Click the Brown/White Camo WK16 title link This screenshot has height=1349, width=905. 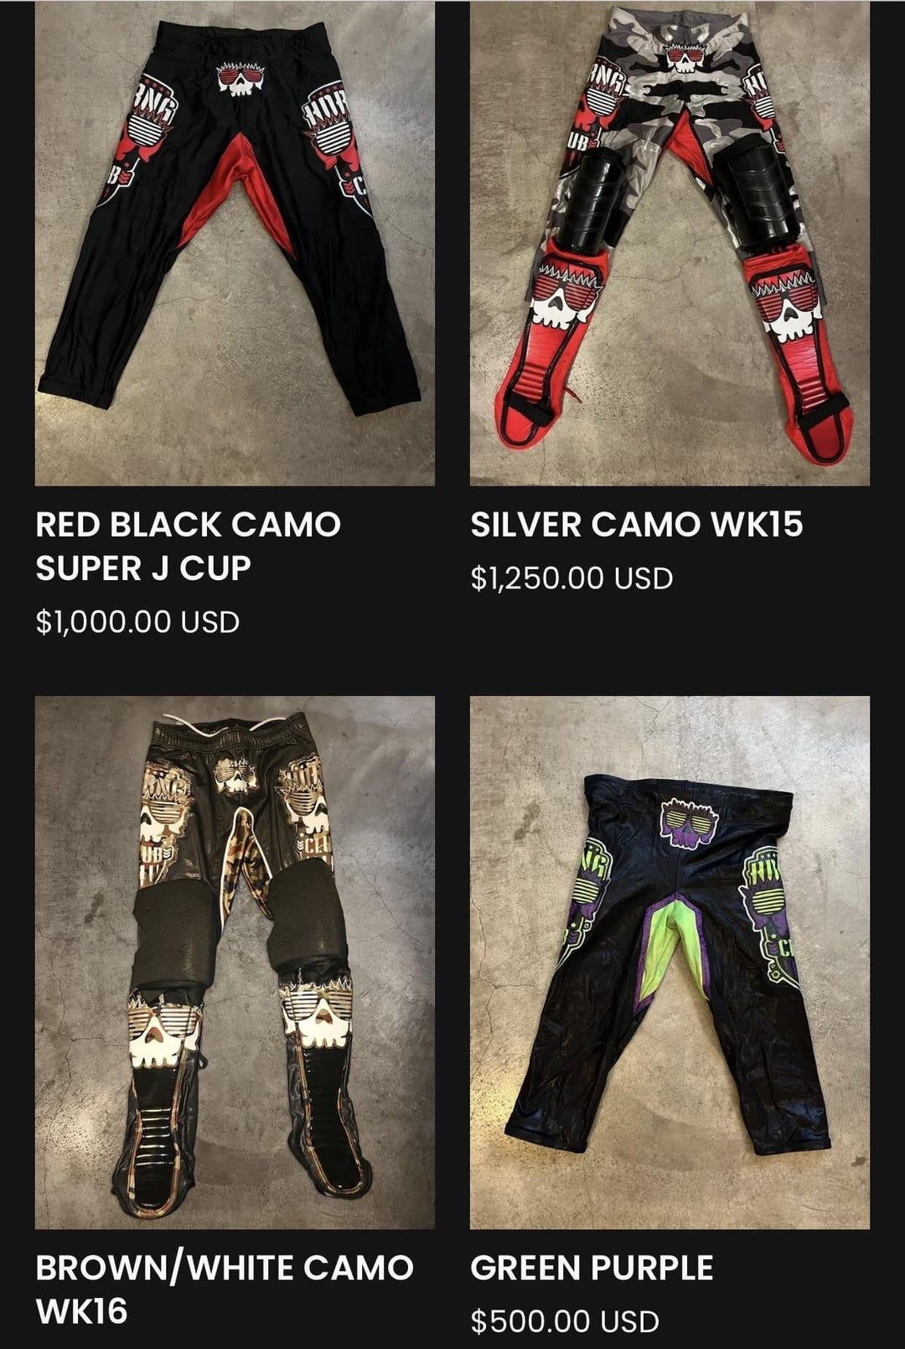click(225, 1289)
